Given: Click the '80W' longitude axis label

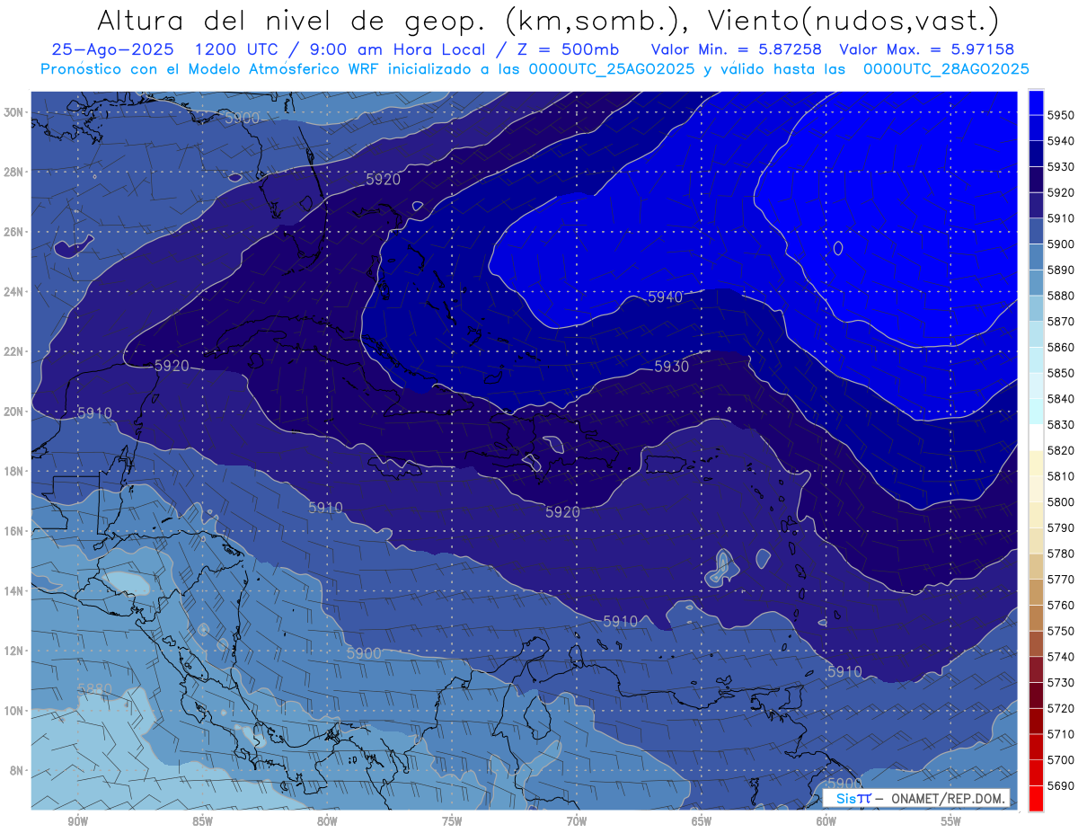Looking at the screenshot, I should tap(327, 822).
